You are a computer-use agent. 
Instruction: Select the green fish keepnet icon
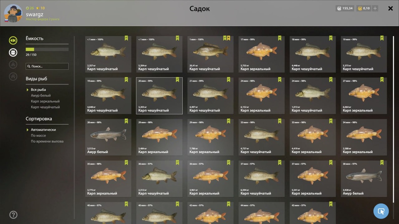point(13,40)
